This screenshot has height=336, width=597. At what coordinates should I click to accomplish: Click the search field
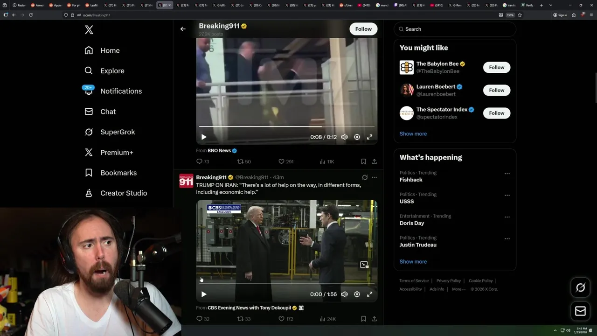click(x=455, y=29)
